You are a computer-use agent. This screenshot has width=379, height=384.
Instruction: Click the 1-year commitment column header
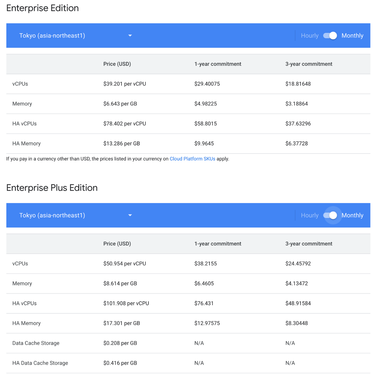[x=218, y=64]
